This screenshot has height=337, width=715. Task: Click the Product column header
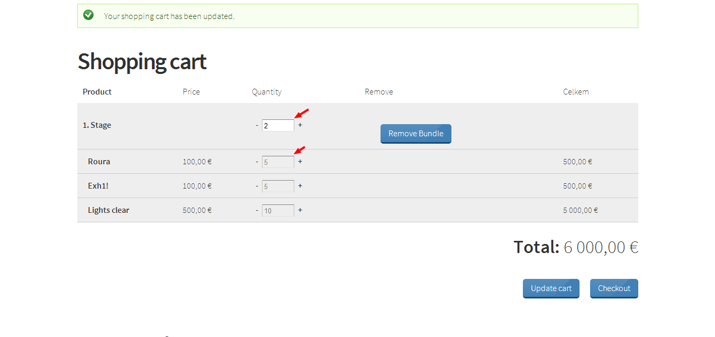(97, 91)
